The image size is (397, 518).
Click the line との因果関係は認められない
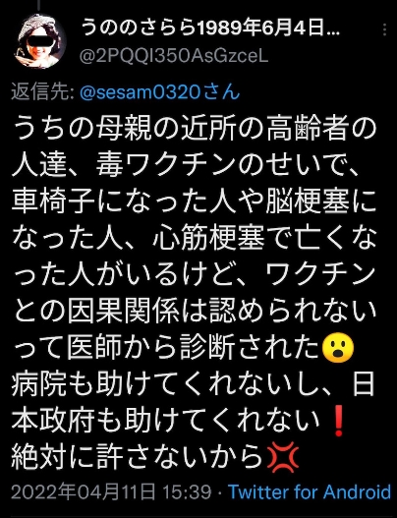[x=194, y=312]
